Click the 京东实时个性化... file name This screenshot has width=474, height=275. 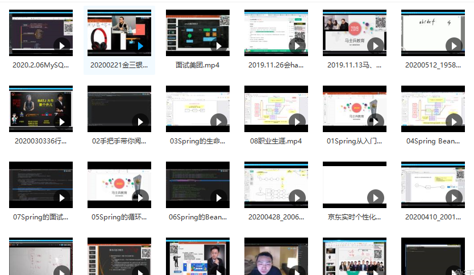(x=354, y=217)
